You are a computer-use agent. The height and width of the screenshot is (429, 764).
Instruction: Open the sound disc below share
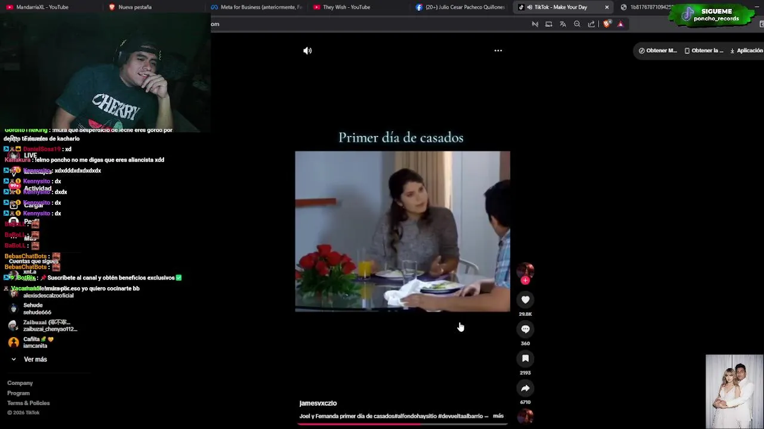click(x=525, y=416)
